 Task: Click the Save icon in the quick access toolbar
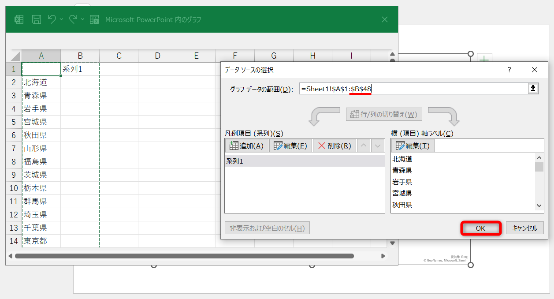pyautogui.click(x=37, y=19)
